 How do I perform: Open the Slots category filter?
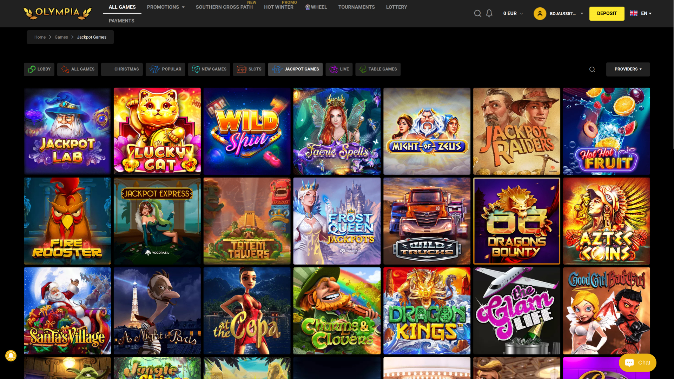249,69
